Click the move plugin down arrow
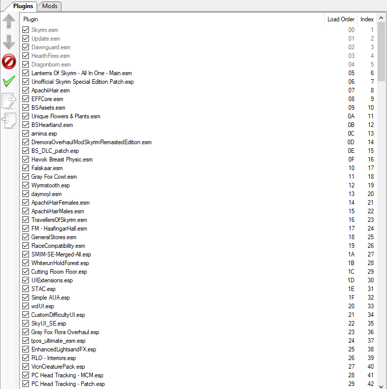This screenshot has width=387, height=389. click(x=9, y=42)
